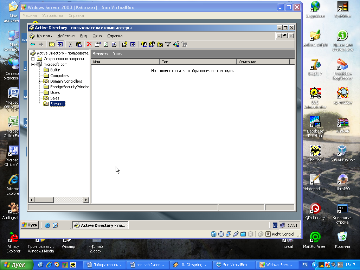Image resolution: width=360 pixels, height=270 pixels.
Task: Click the Имя column header
Action: [x=126, y=62]
